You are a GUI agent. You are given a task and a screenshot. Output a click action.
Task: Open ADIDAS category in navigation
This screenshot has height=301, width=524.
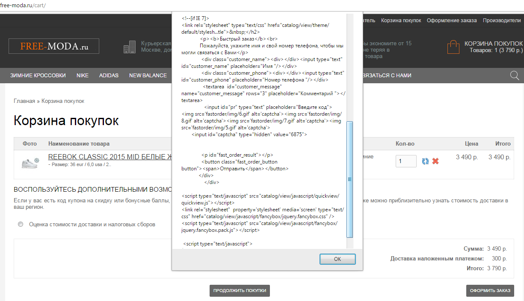pyautogui.click(x=109, y=76)
